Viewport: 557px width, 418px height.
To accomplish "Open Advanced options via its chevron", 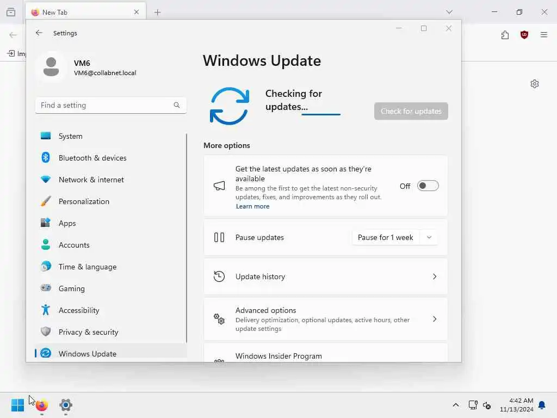I will coord(435,319).
